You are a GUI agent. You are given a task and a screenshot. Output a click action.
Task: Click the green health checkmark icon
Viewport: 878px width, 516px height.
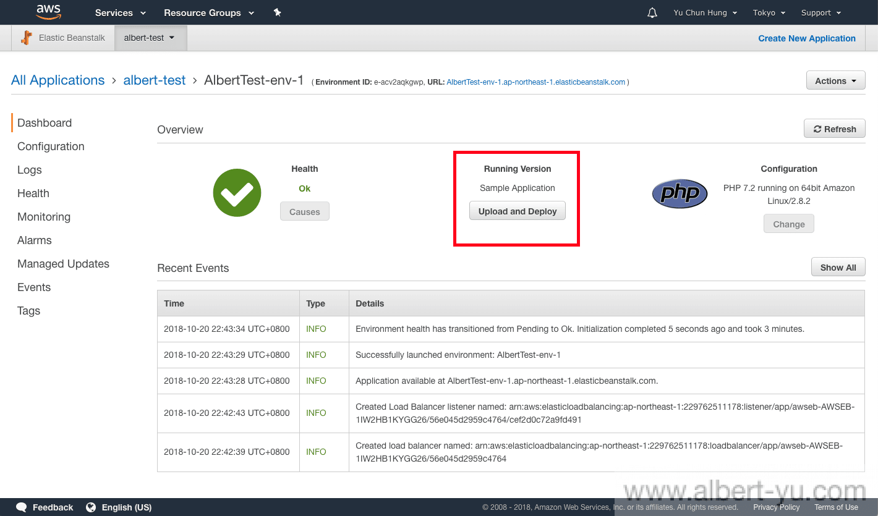[237, 193]
